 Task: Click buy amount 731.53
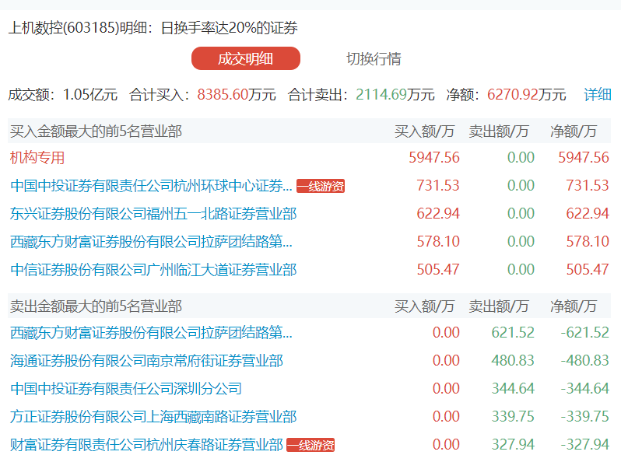(438, 186)
